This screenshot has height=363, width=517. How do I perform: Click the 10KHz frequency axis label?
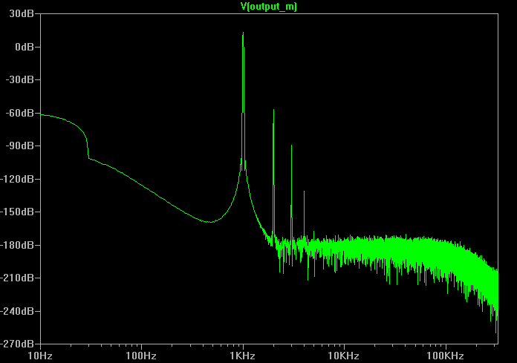[344, 356]
